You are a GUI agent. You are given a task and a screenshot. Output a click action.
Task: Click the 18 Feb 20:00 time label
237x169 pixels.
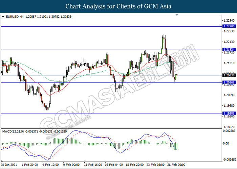click(135, 165)
